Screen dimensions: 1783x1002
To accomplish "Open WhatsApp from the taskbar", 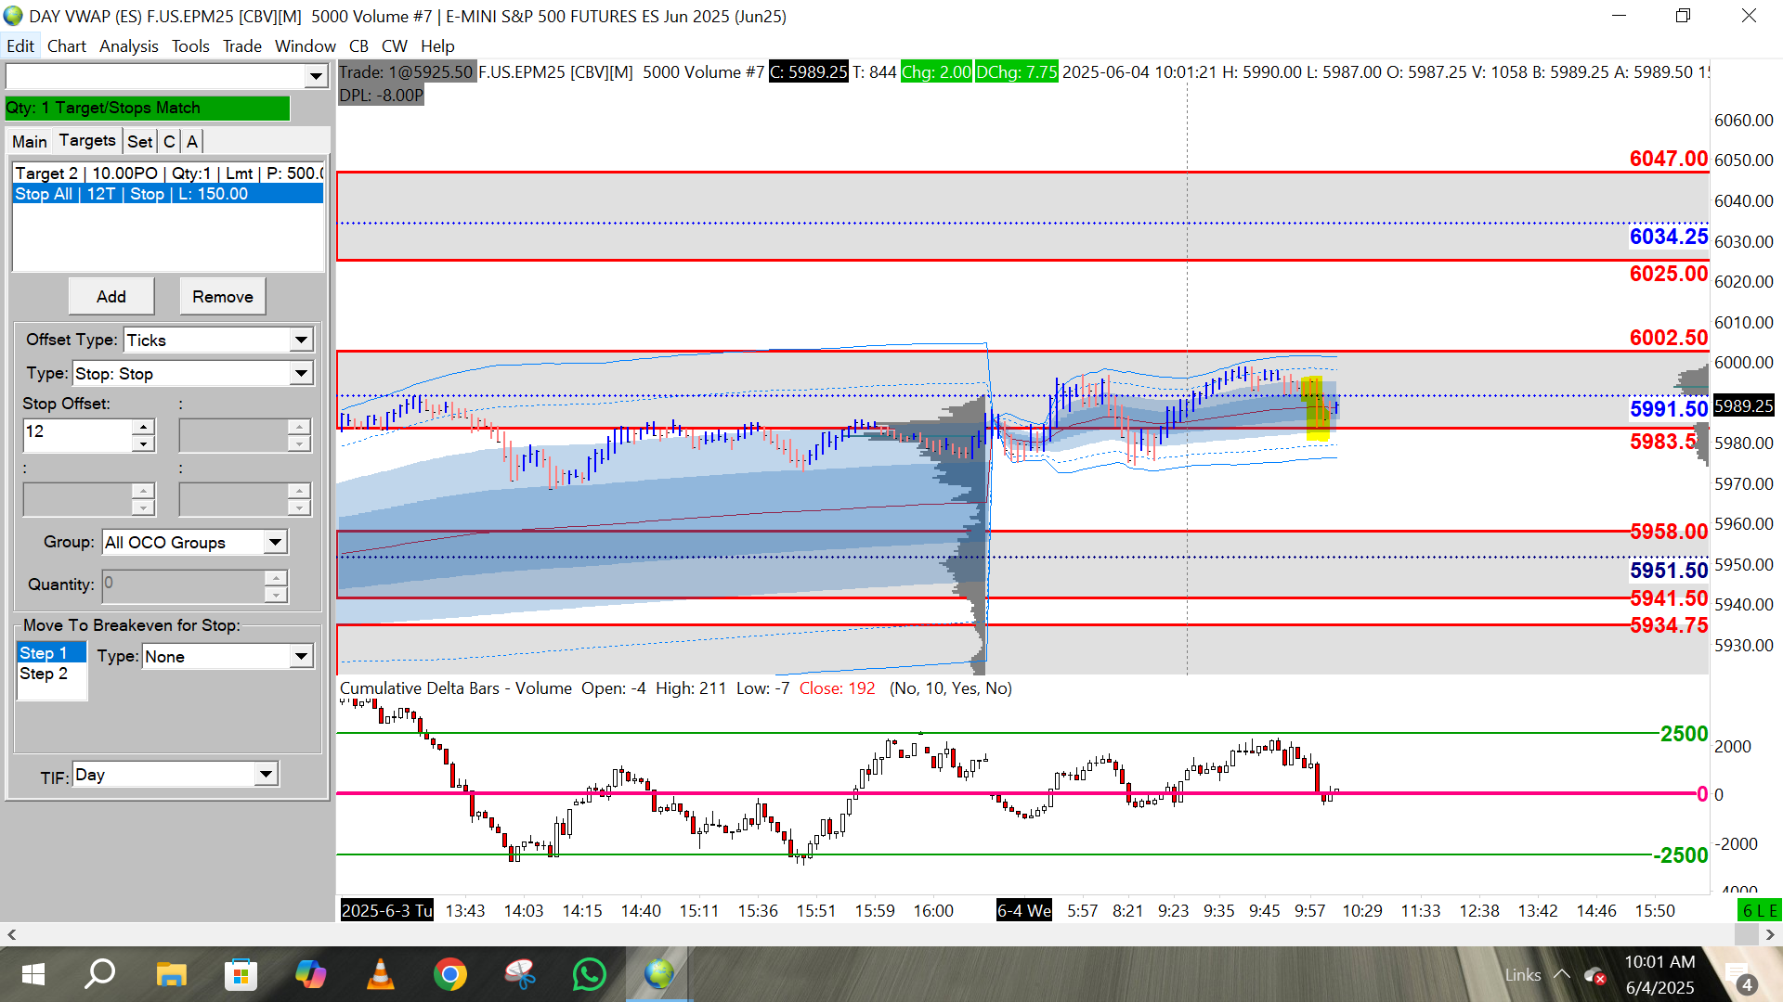I will (589, 974).
